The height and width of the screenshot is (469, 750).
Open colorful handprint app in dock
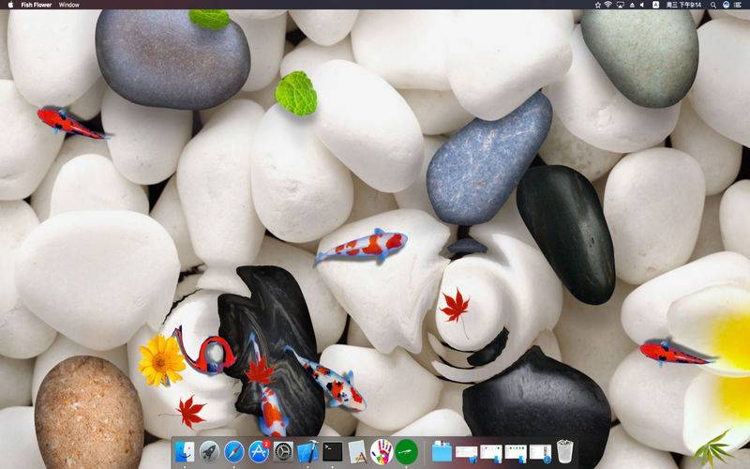tap(382, 451)
